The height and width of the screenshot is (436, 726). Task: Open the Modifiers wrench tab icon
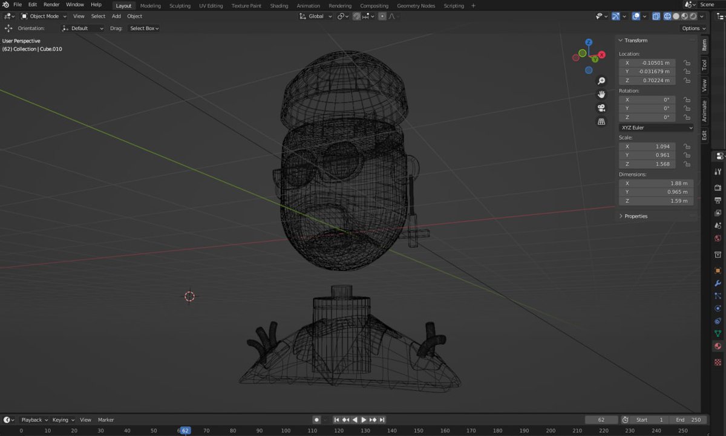[718, 284]
